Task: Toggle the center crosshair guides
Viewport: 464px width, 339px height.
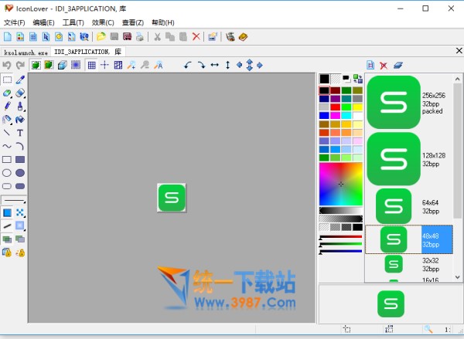Action: tap(104, 65)
